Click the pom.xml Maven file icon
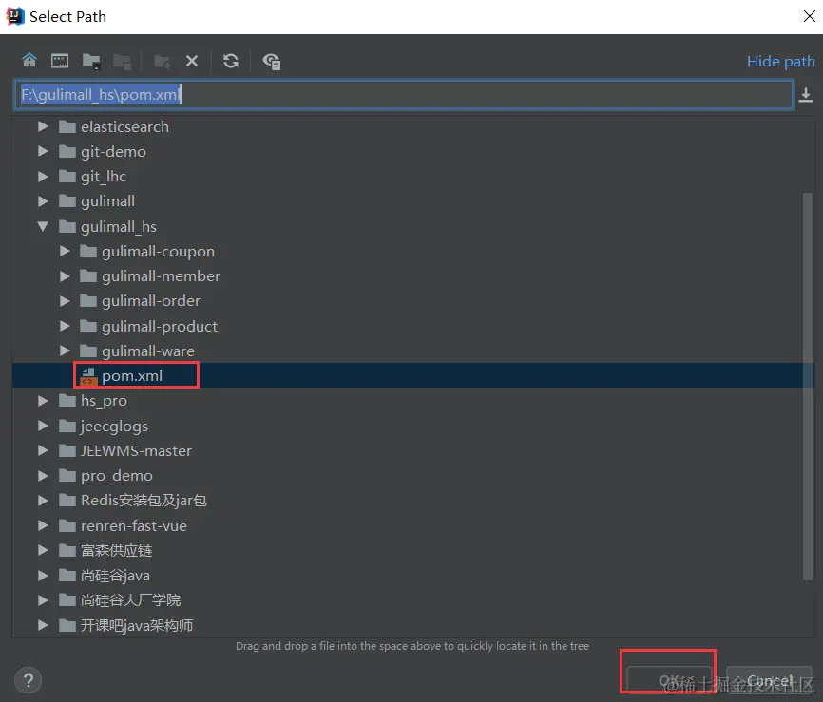 click(88, 375)
